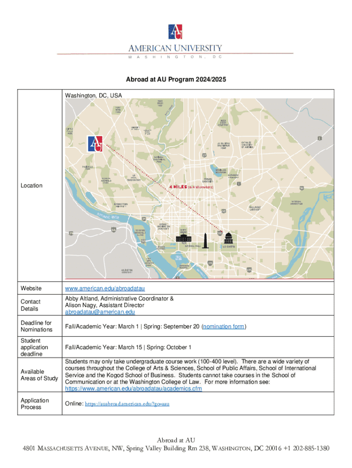Click the 'Available Areas of Study' row label
The height and width of the screenshot is (468, 352).
point(39,375)
